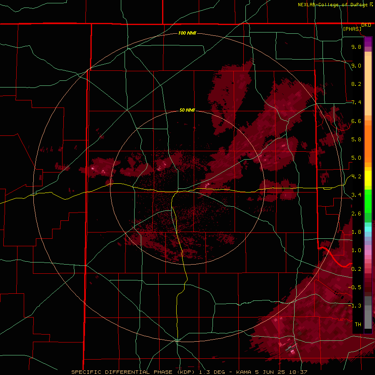Viewport: 375px width, 375px height.
Task: Click the dark purple top color band
Action: (x=368, y=42)
